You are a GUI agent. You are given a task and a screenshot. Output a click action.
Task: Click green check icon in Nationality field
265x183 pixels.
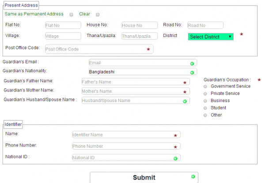[192, 72]
